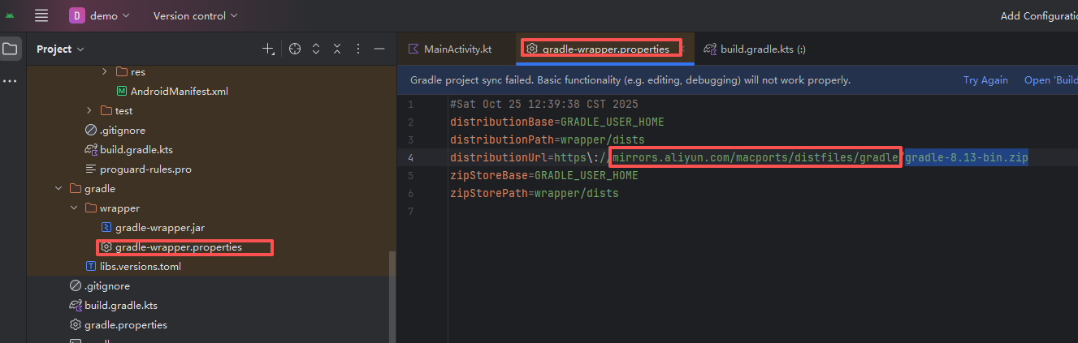Click the mirrors.aliyun.com URL text

click(x=755, y=157)
